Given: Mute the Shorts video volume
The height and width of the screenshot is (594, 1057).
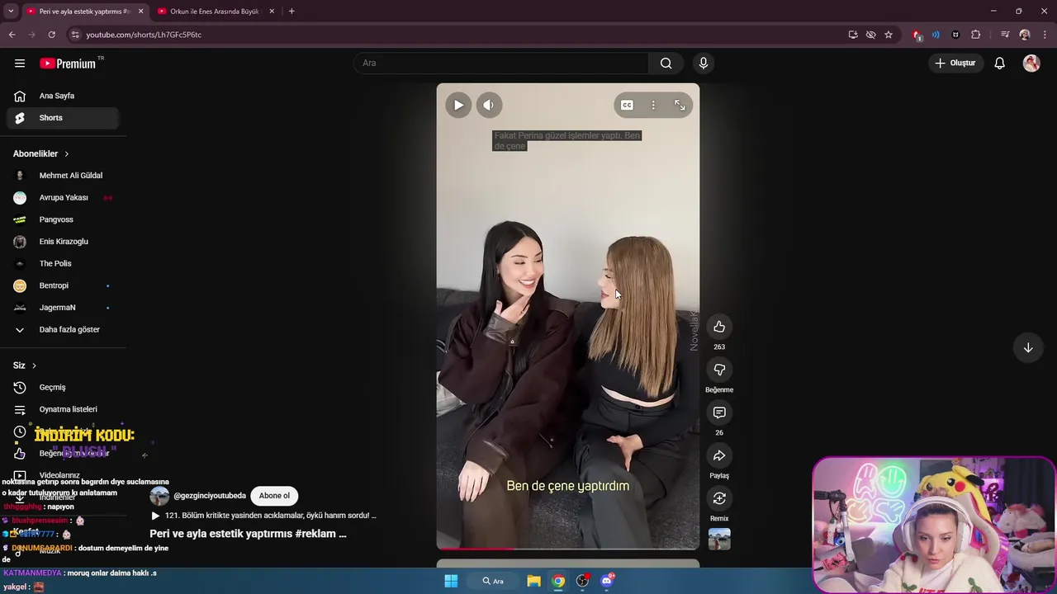Looking at the screenshot, I should click(488, 105).
